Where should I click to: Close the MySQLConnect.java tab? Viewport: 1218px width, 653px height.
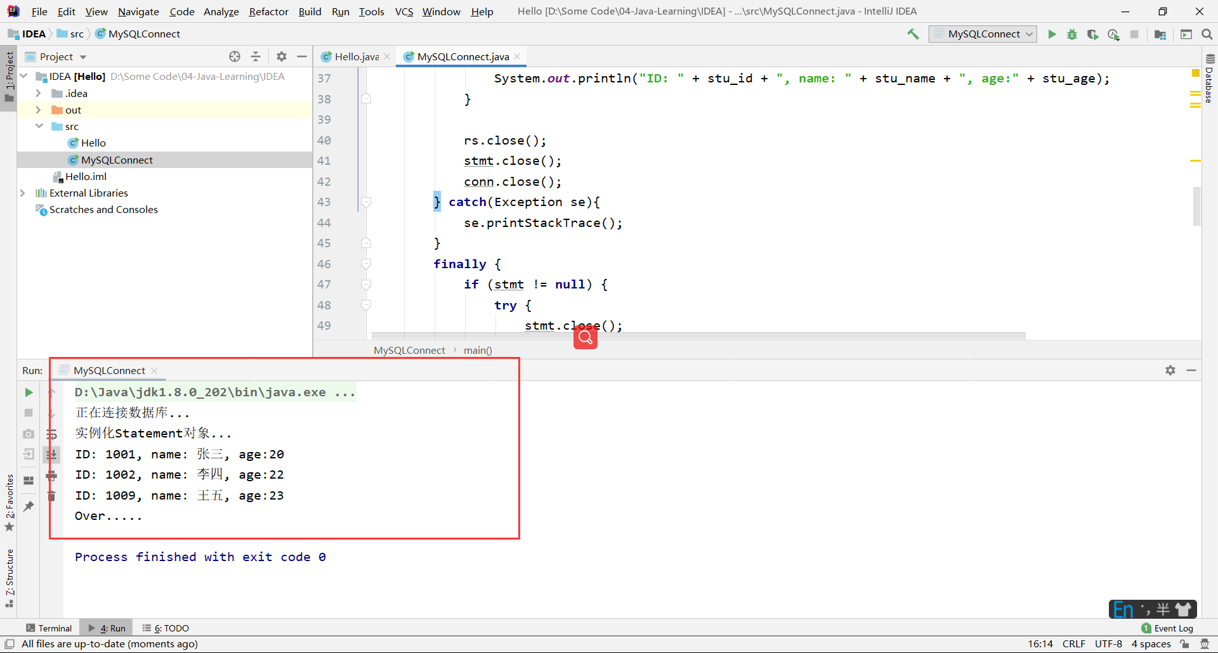click(x=517, y=56)
